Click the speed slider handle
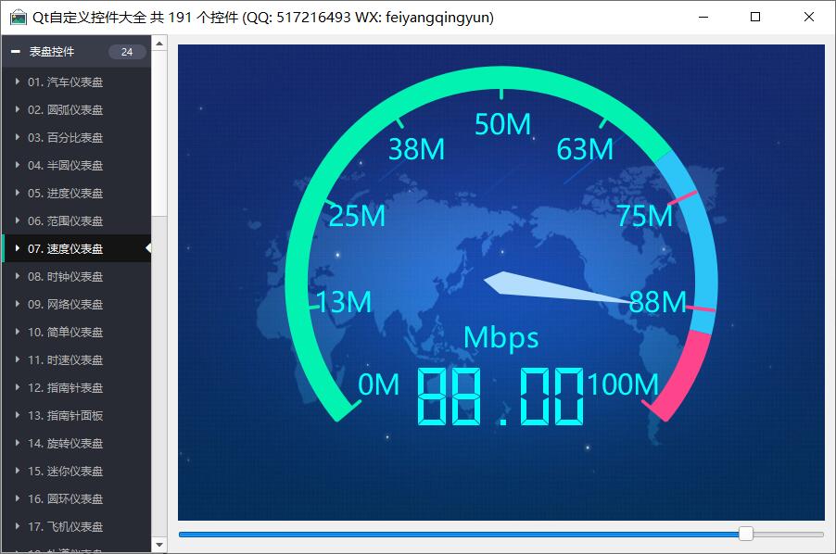 point(746,534)
